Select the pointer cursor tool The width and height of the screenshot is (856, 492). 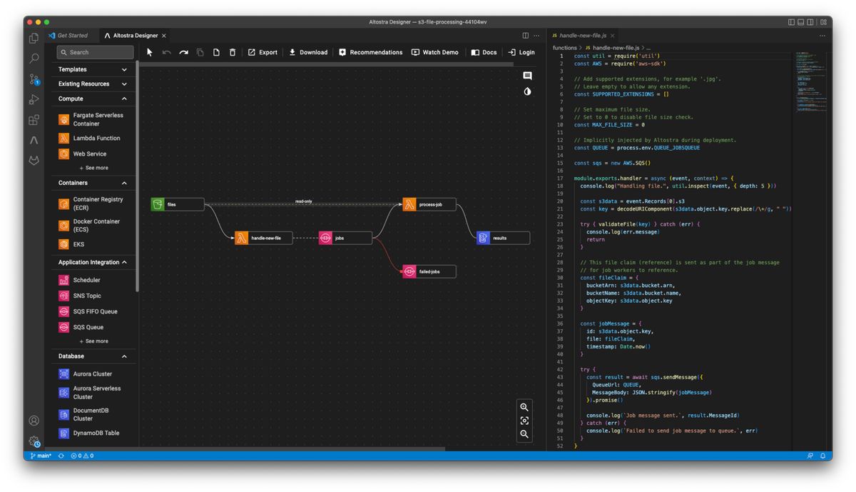click(x=150, y=52)
